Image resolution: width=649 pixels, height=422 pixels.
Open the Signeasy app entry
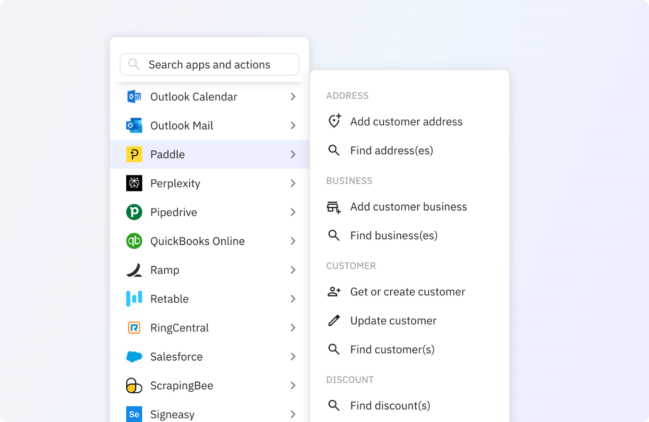tap(210, 411)
